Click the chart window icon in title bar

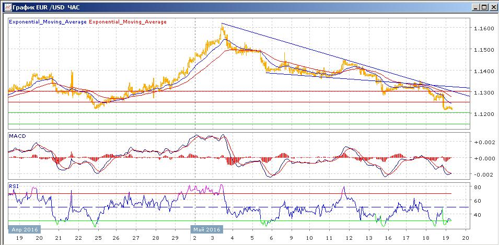[x=6, y=7]
